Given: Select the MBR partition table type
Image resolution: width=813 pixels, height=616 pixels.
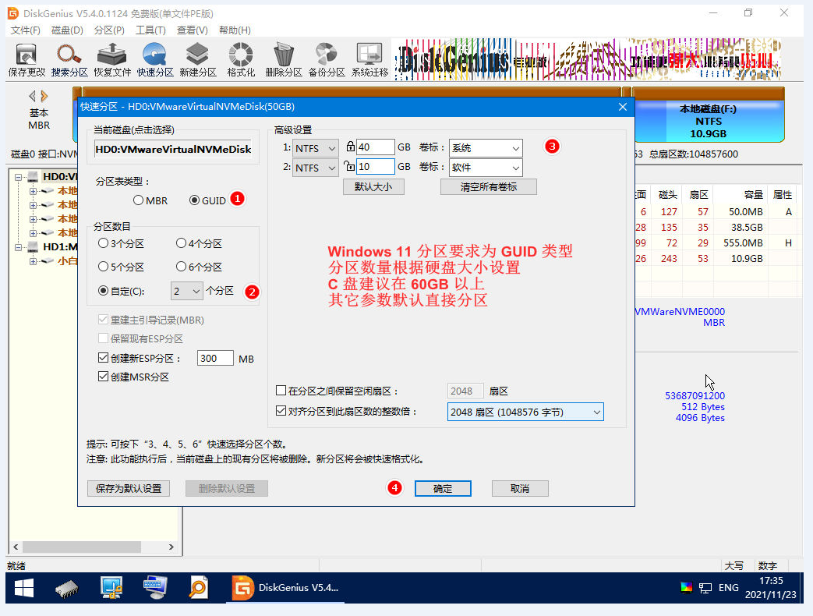Looking at the screenshot, I should pyautogui.click(x=139, y=200).
